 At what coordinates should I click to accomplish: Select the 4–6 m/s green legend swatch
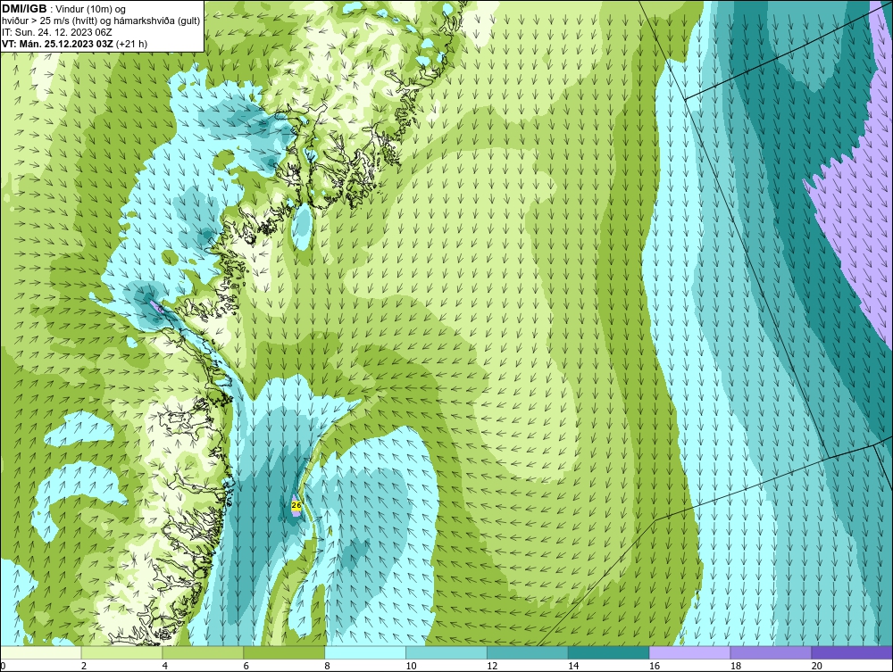203,652
